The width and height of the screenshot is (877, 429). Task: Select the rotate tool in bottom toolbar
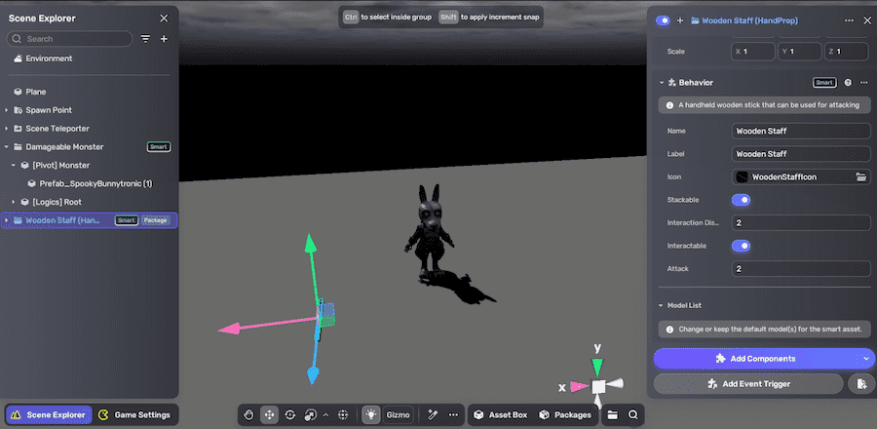289,414
